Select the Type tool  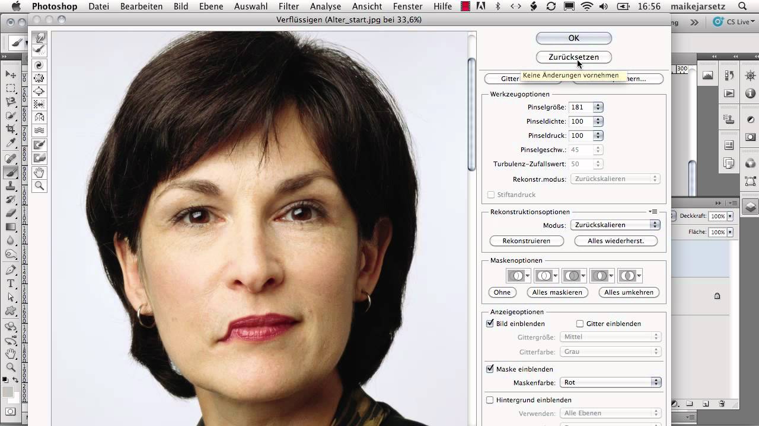(x=11, y=283)
